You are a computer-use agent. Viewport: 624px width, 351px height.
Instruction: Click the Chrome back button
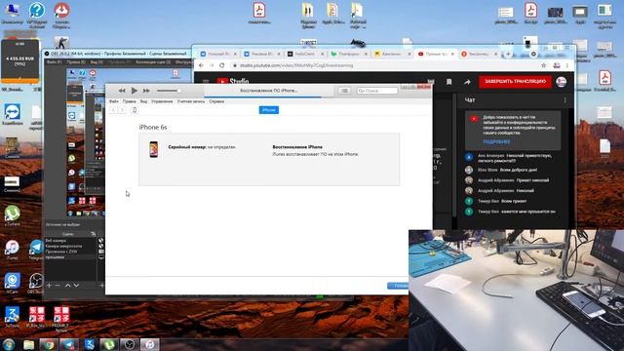(x=201, y=65)
